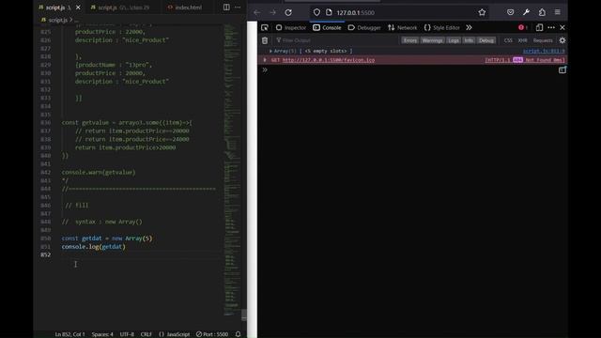The height and width of the screenshot is (338, 601).
Task: Stop Live Server on Port 5500
Action: click(x=212, y=334)
